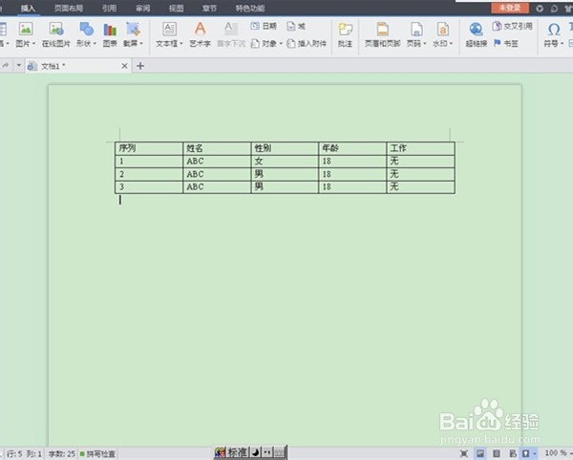This screenshot has width=573, height=460.
Task: Open 页眉和页脚 header and footer
Action: click(x=383, y=34)
